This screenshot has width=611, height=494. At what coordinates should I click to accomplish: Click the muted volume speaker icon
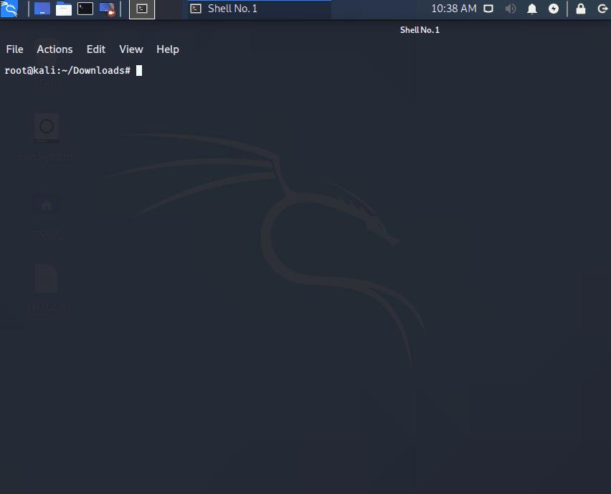(x=510, y=9)
